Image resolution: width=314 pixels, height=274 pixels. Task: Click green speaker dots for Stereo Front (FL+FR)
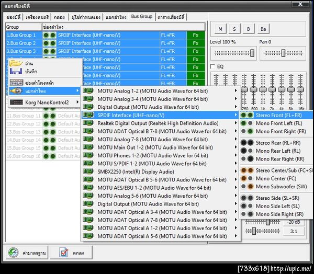247,115
